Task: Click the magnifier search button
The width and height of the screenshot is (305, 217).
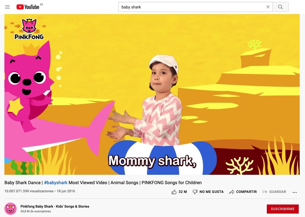Action: click(280, 7)
